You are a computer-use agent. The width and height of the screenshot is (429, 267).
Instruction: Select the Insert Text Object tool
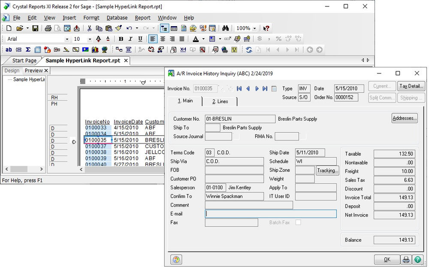click(9, 49)
